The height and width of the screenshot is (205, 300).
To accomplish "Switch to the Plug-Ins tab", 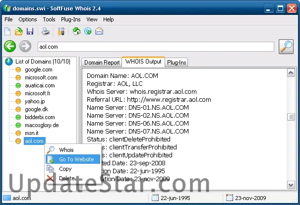I will click(x=177, y=63).
